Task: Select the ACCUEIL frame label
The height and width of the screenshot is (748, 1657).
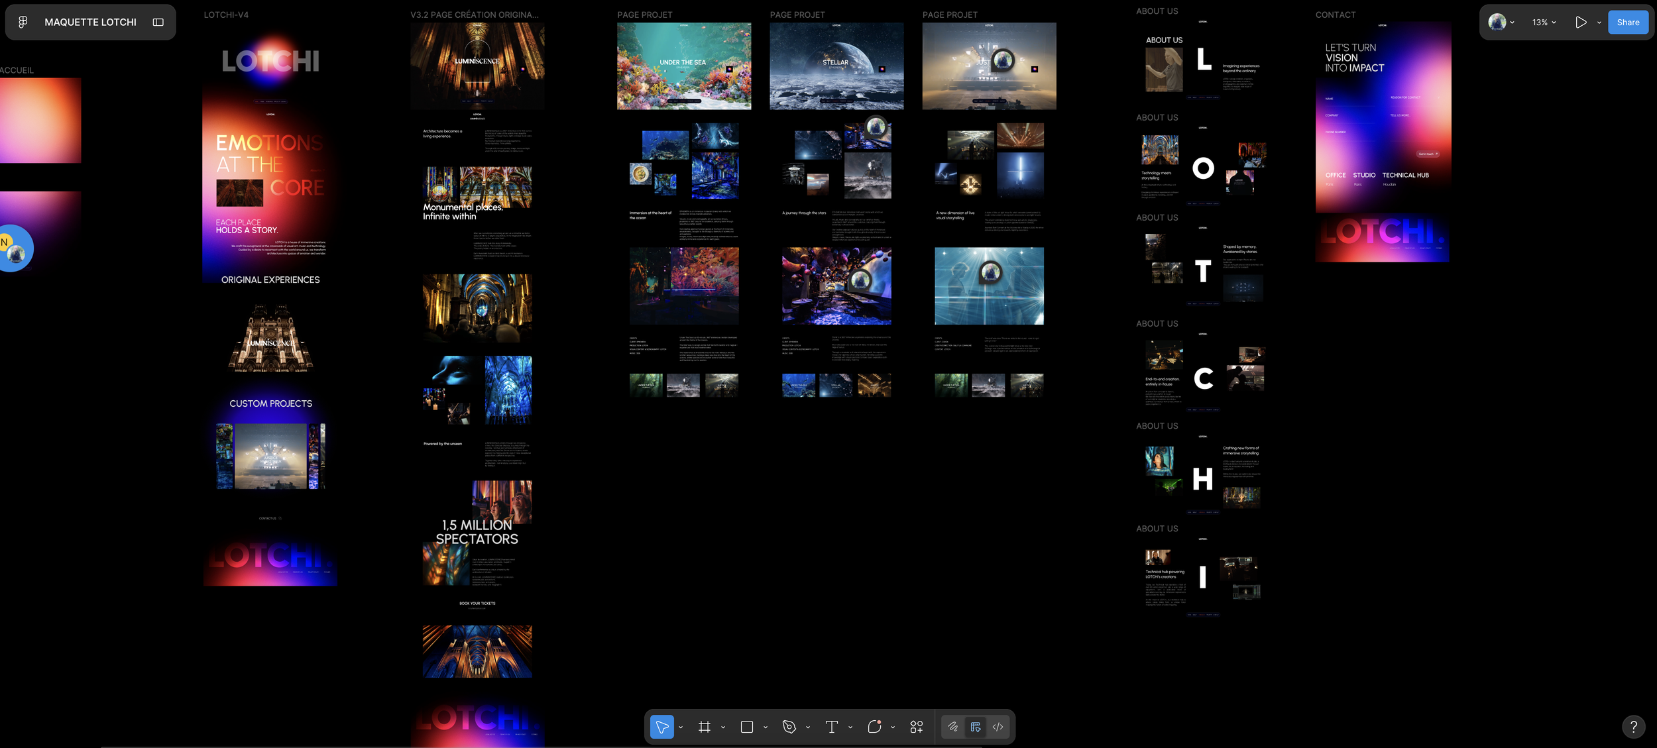Action: (17, 70)
